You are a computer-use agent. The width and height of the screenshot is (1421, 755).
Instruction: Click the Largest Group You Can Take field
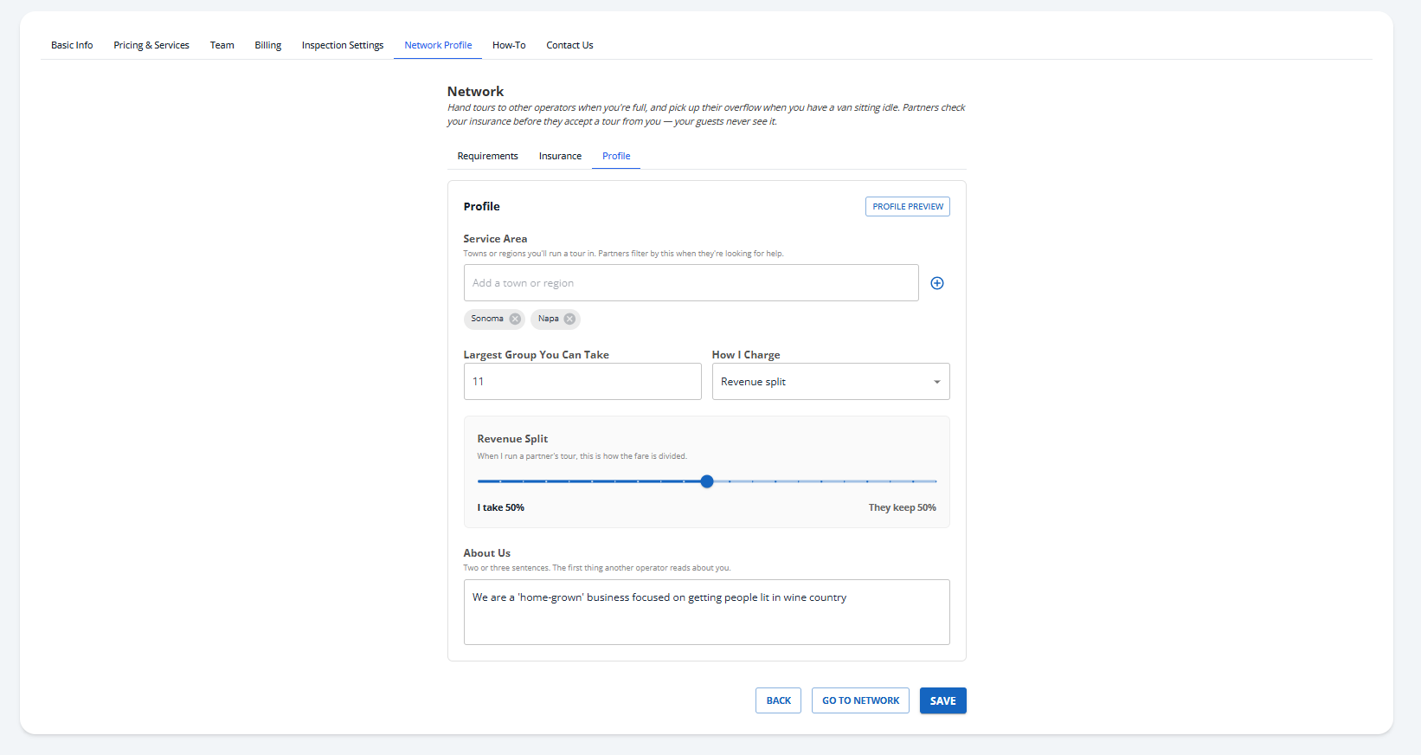pyautogui.click(x=582, y=382)
